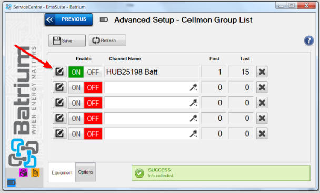Click the fifth row Last value 0
The width and height of the screenshot is (320, 193).
(241, 134)
